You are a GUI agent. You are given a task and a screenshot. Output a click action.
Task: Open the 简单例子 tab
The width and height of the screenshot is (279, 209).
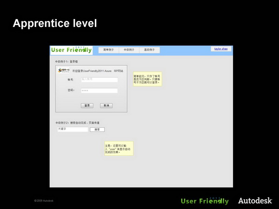pos(108,50)
